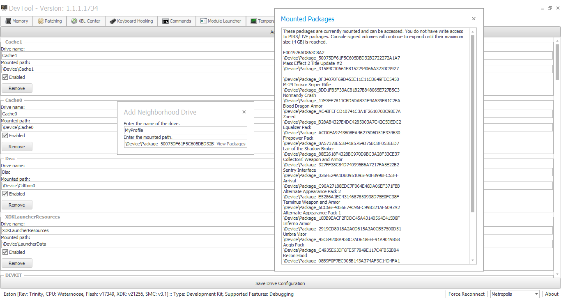Remove the Cache1 drive
This screenshot has width=561, height=299.
17,88
